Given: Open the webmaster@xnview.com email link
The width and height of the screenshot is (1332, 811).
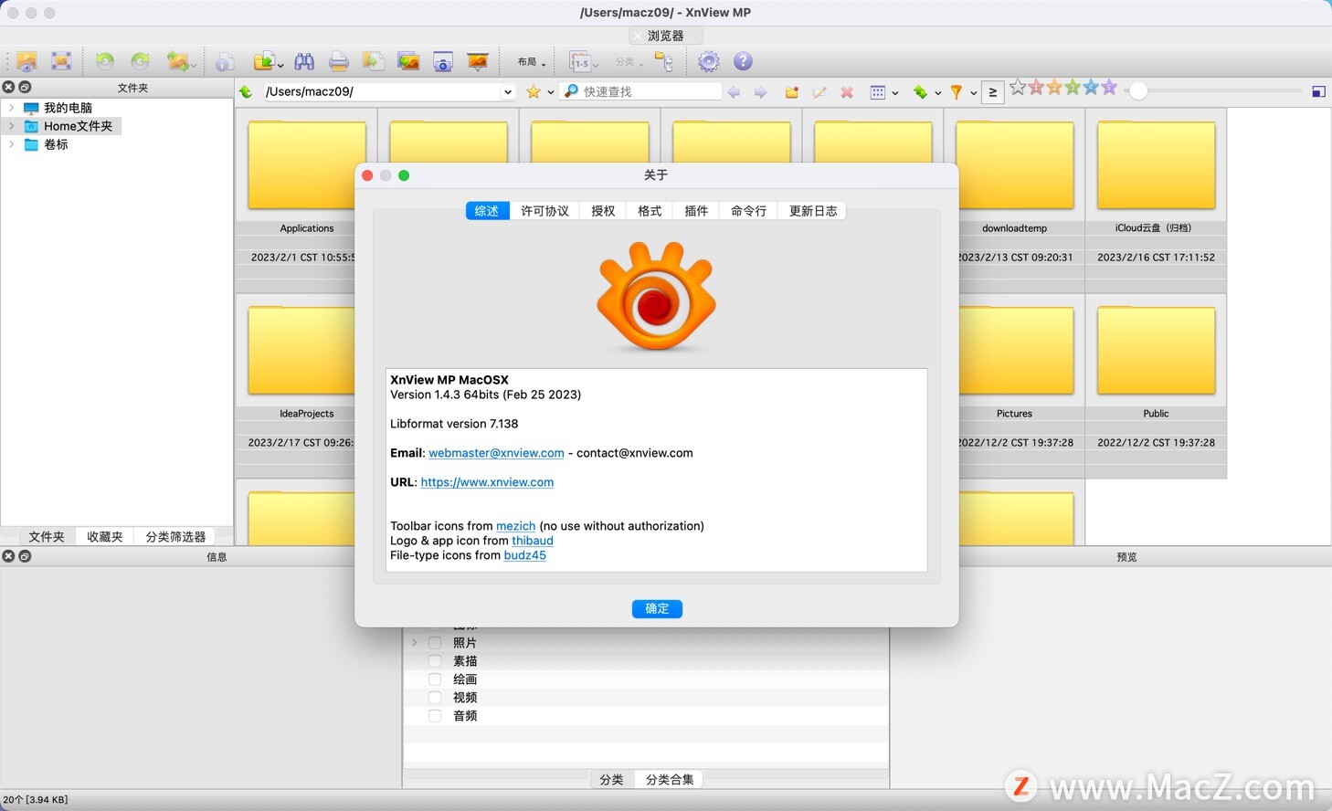Looking at the screenshot, I should point(496,453).
